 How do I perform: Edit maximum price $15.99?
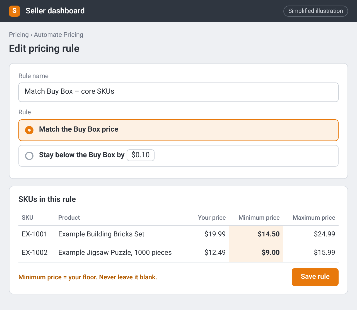point(324,253)
